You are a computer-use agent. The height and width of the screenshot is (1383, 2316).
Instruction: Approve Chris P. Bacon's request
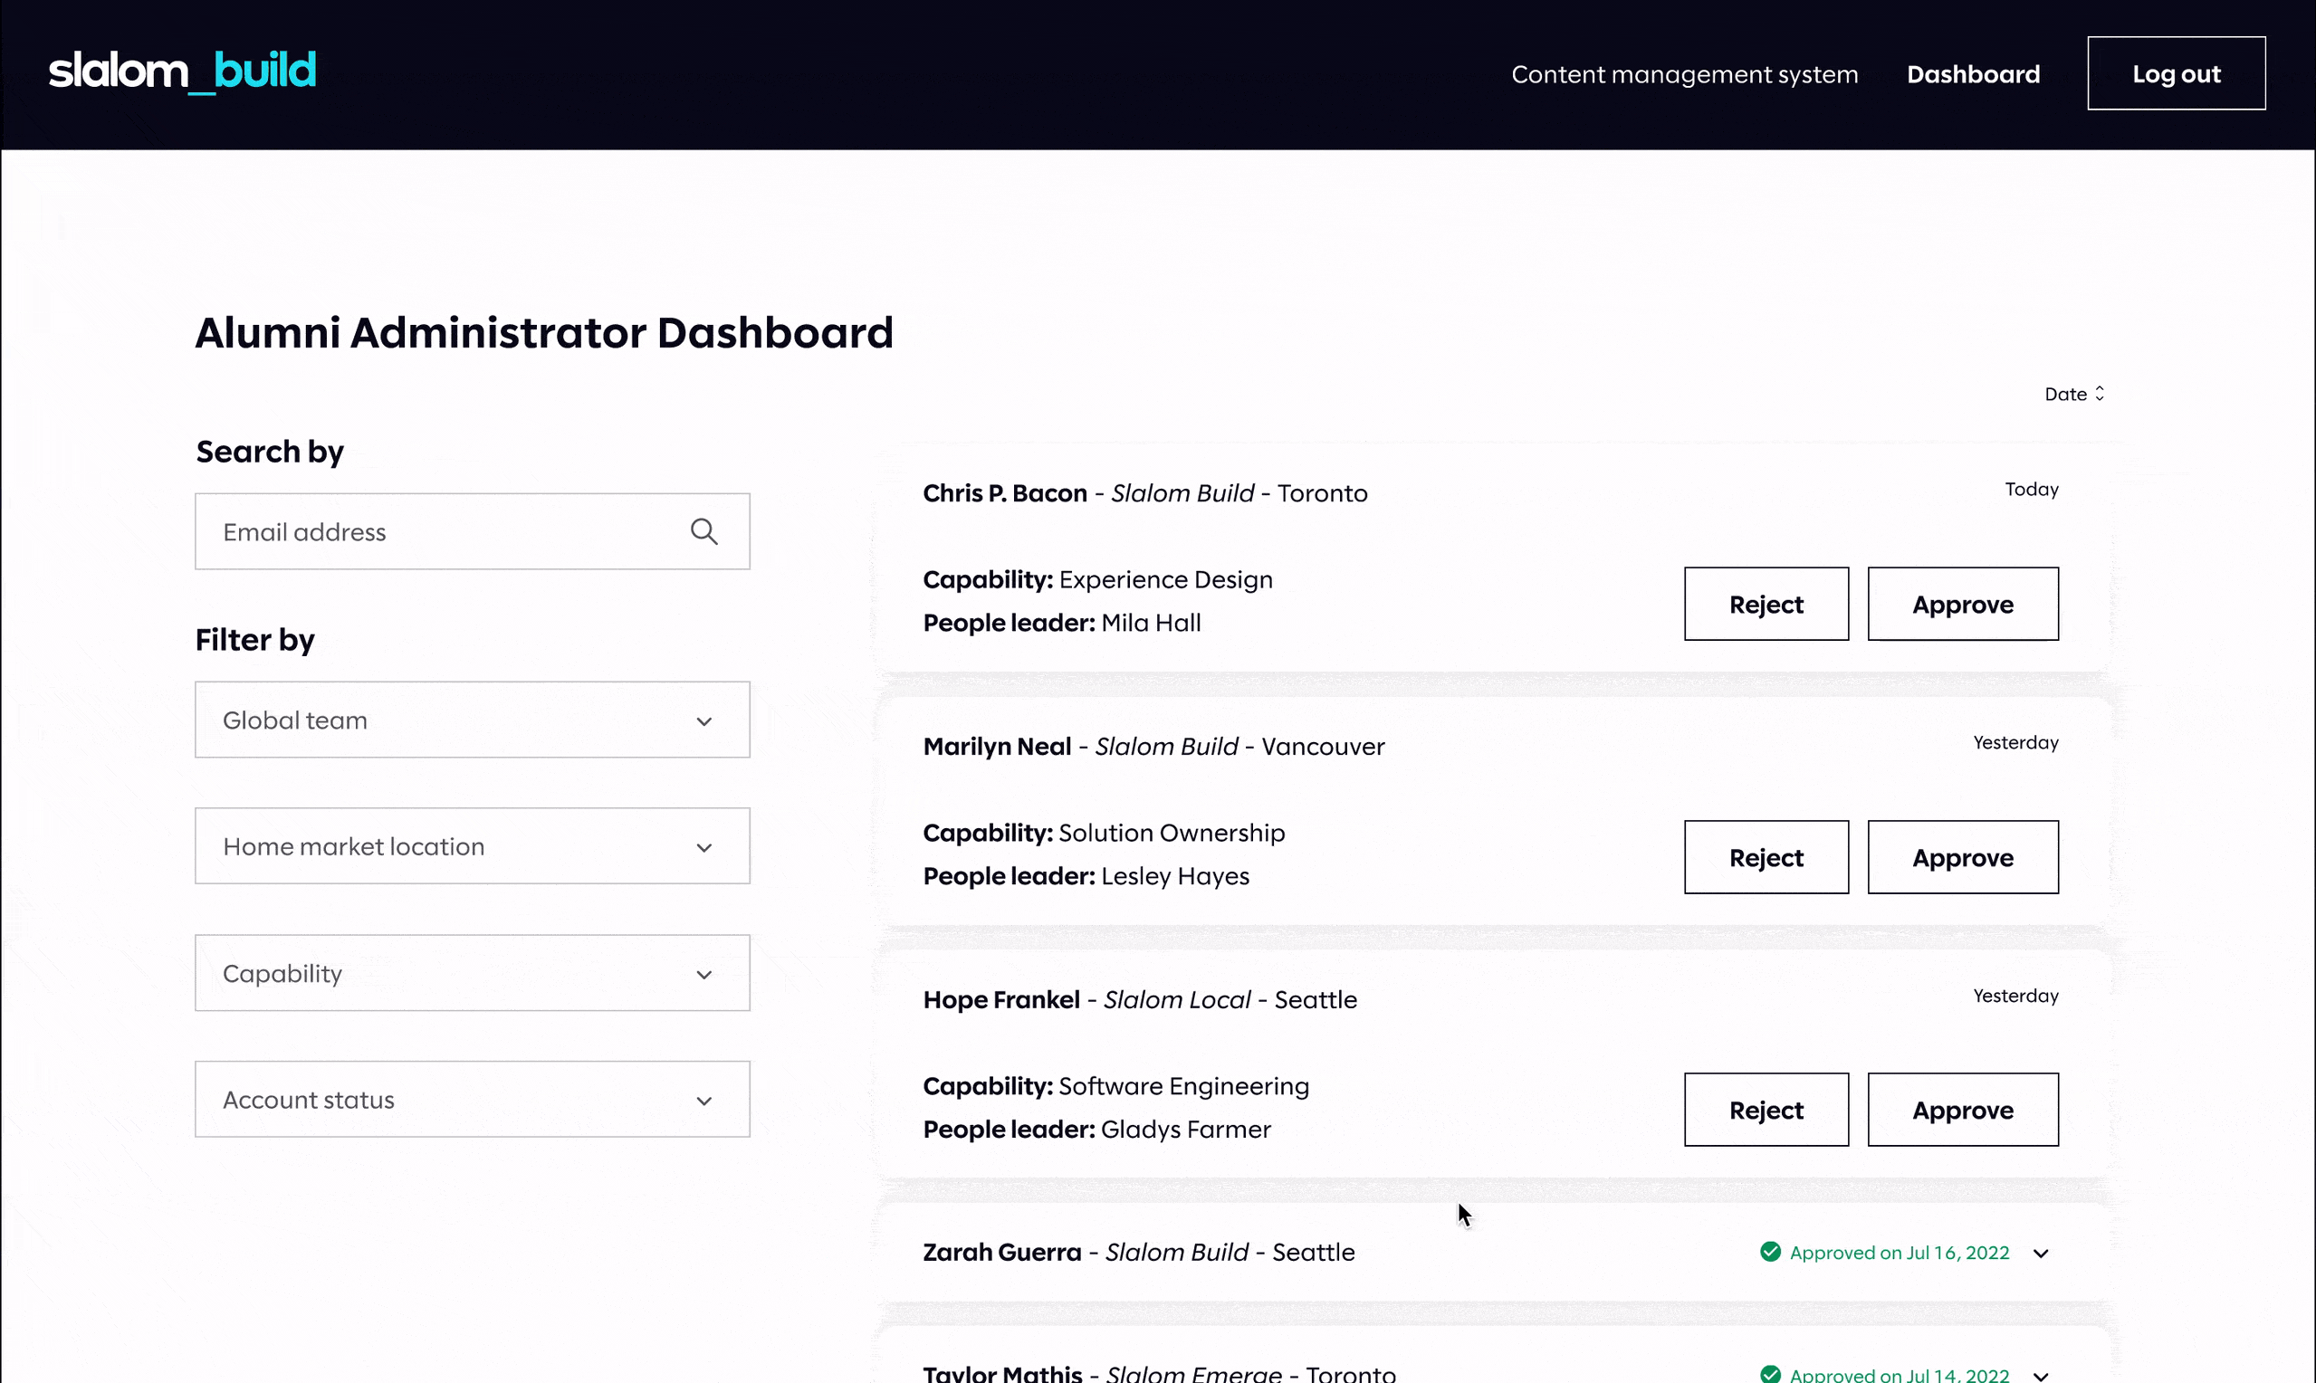point(1963,604)
